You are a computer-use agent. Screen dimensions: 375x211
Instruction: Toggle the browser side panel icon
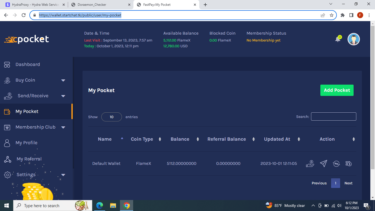click(x=351, y=15)
